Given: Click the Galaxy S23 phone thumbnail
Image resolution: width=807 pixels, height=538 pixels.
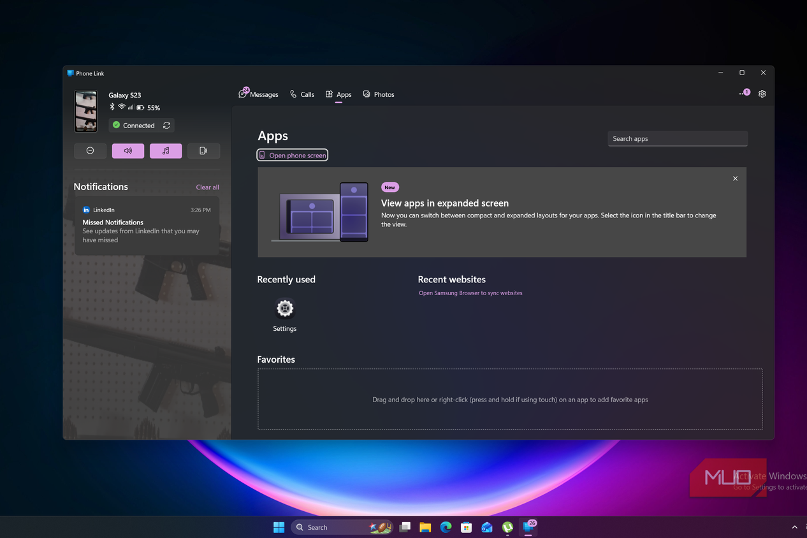Looking at the screenshot, I should 86,111.
